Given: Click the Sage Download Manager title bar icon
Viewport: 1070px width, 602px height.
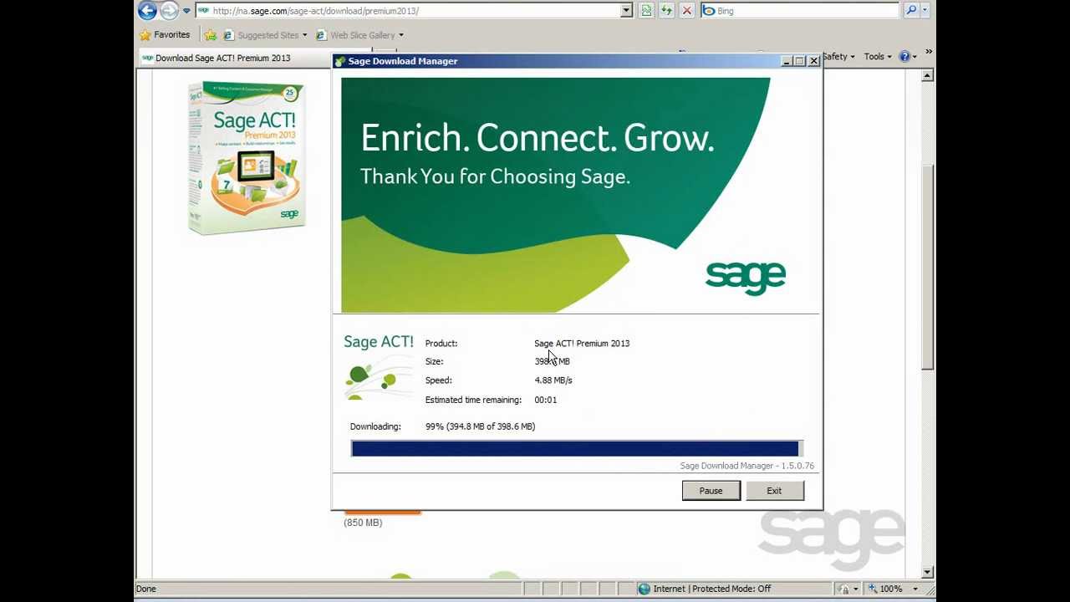Looking at the screenshot, I should pyautogui.click(x=339, y=61).
